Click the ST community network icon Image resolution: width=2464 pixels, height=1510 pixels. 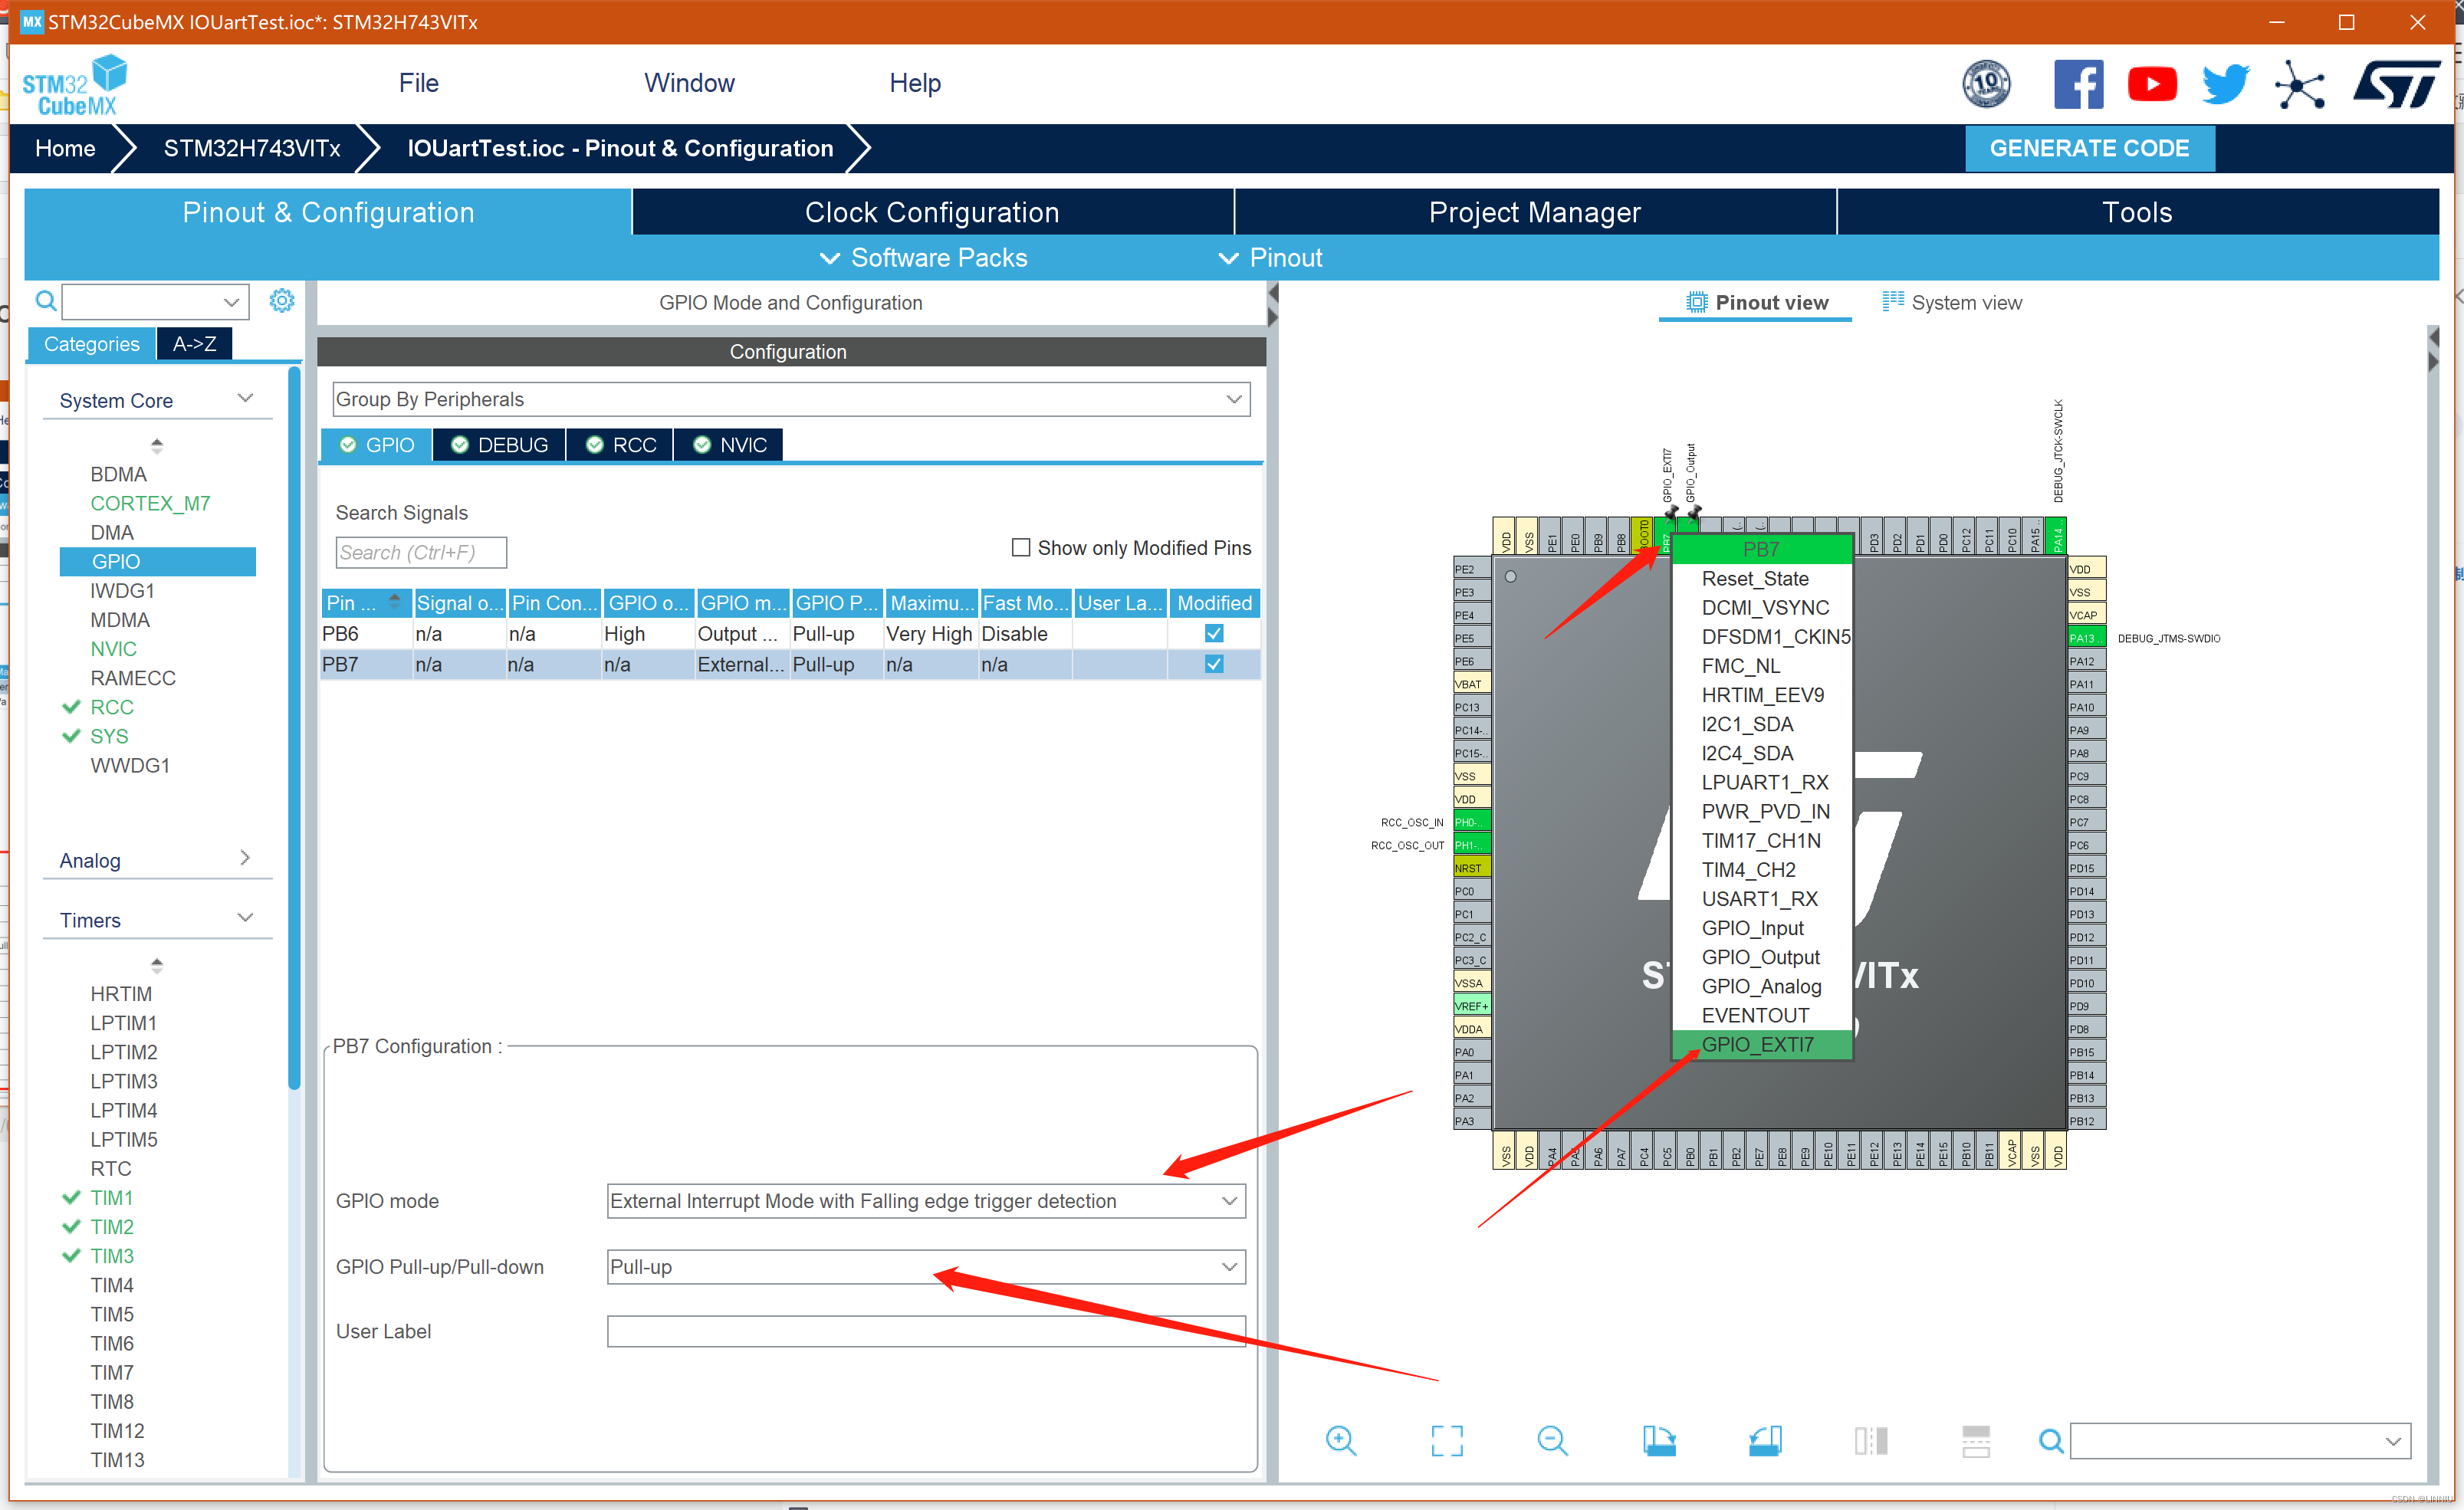coord(2299,84)
